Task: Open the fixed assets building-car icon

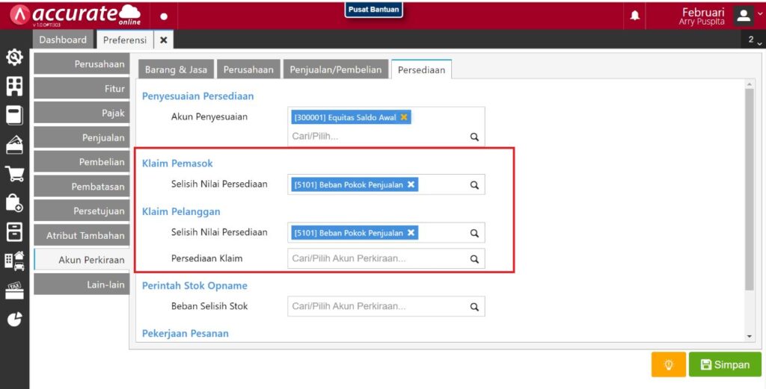Action: point(14,261)
